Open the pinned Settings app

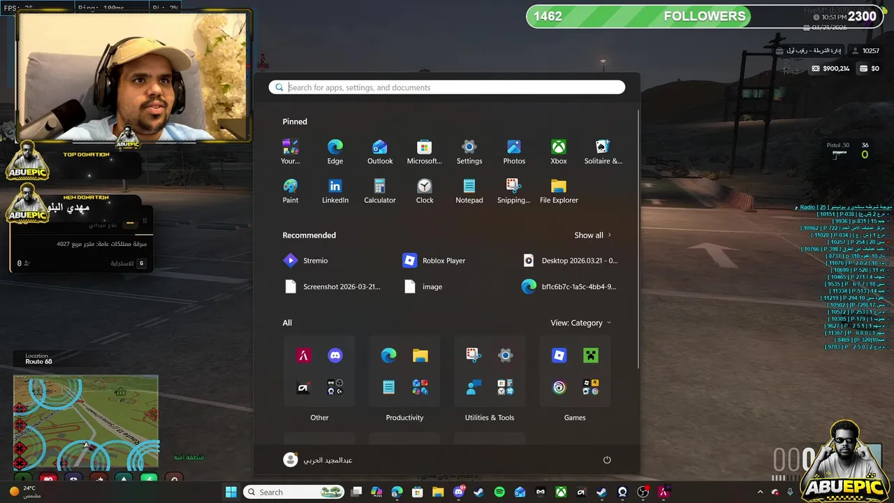point(469,152)
